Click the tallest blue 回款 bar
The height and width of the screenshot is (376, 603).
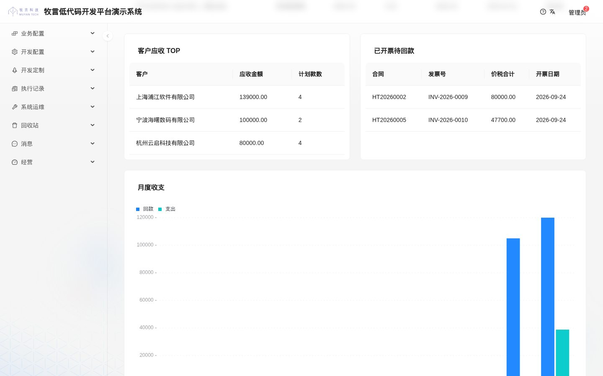point(548,297)
